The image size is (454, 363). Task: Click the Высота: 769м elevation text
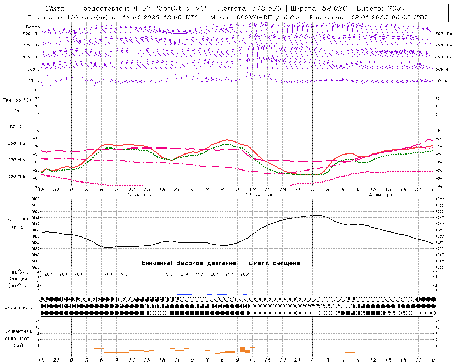coord(381,9)
